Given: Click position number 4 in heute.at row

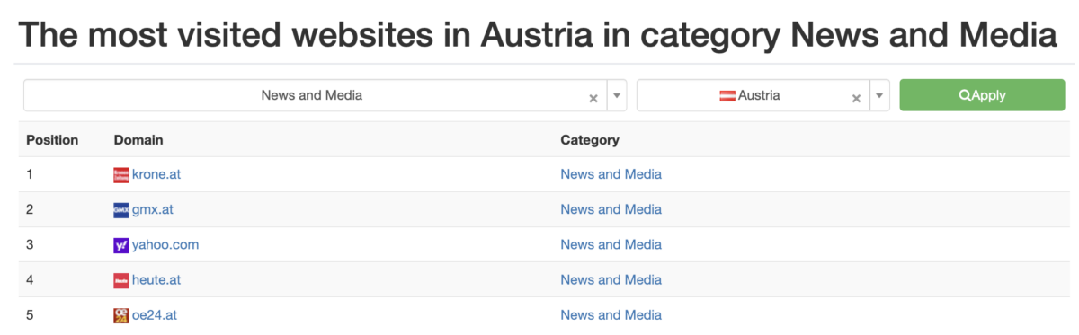Looking at the screenshot, I should (x=30, y=280).
